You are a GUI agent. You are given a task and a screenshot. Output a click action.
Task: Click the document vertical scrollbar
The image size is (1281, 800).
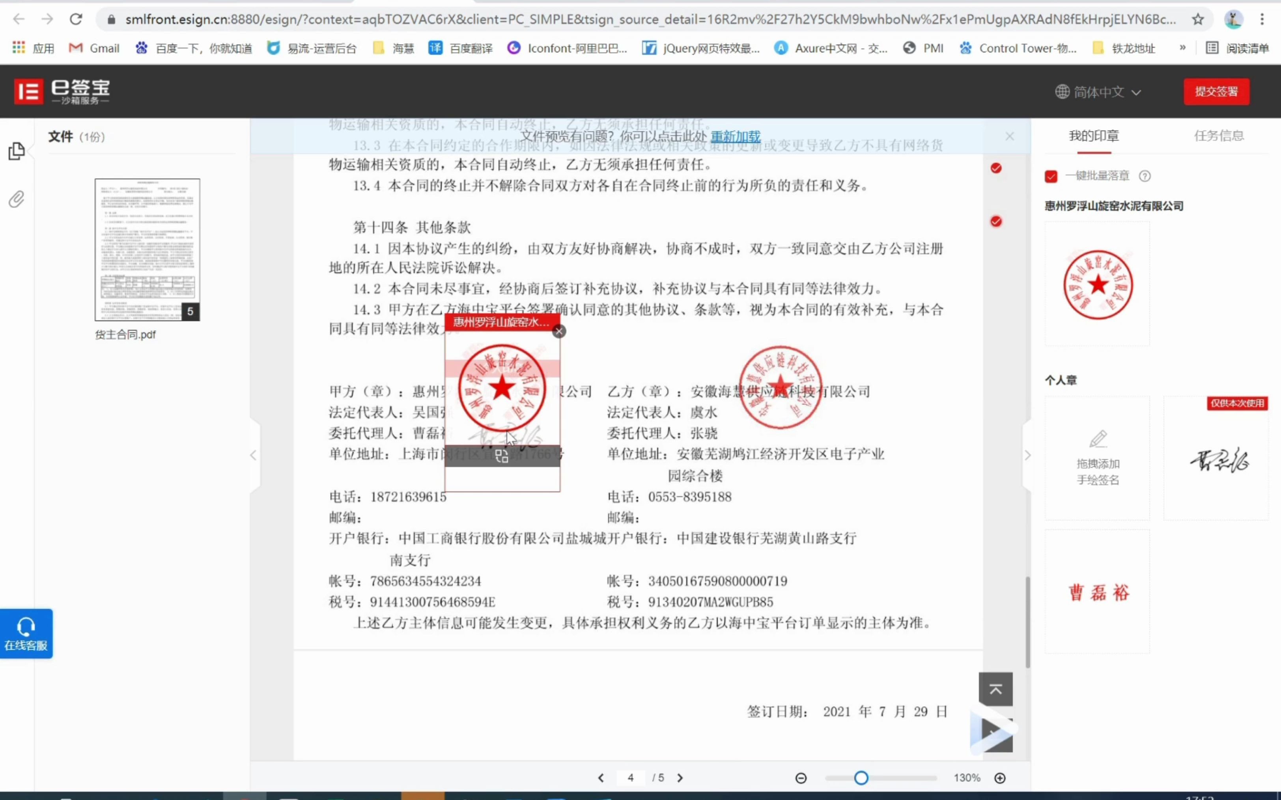click(1027, 622)
